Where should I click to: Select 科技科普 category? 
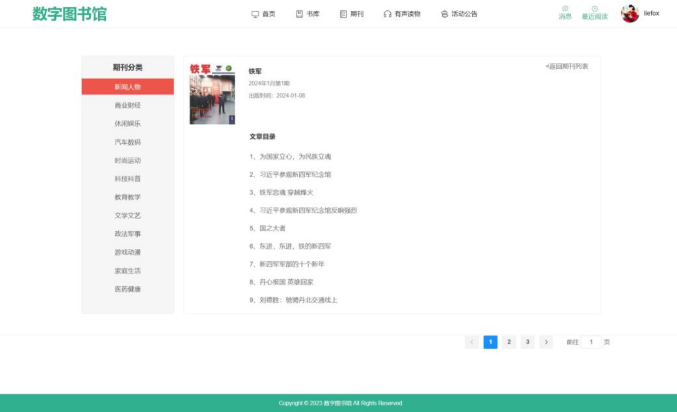point(127,179)
